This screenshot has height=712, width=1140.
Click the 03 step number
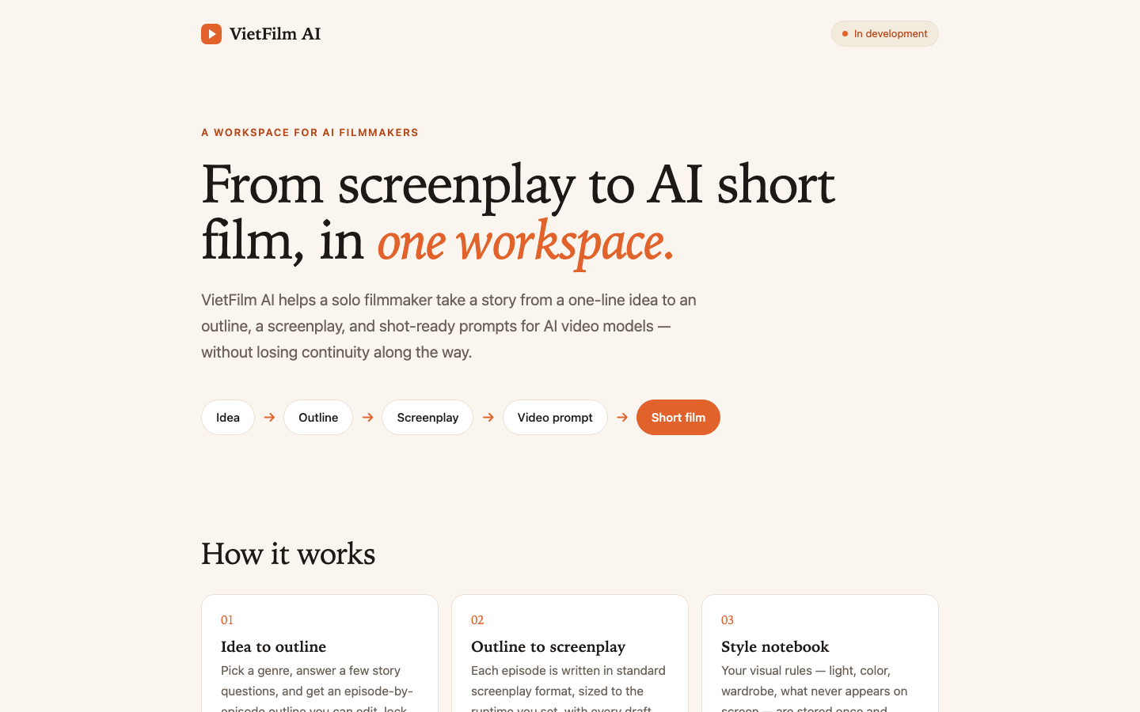coord(728,620)
